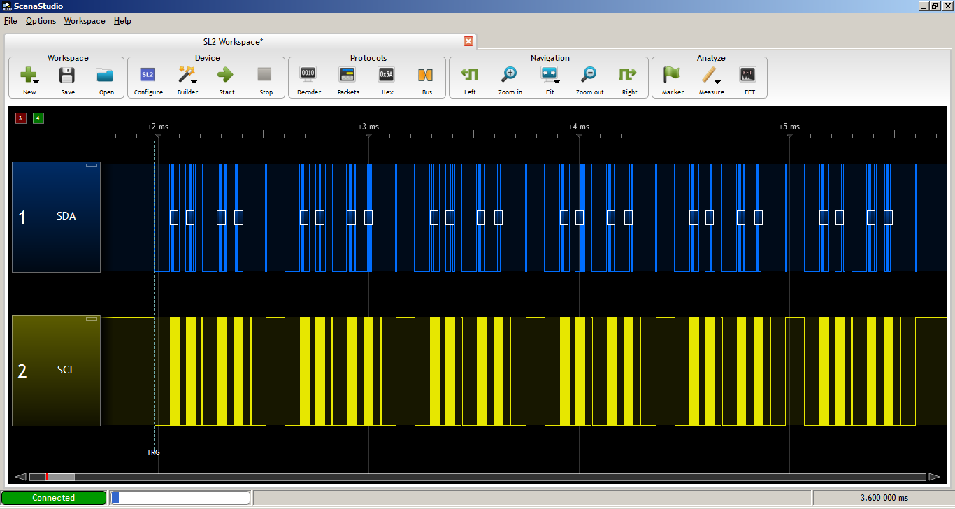This screenshot has height=509, width=955.
Task: Open the I2C Decoder configuration
Action: (308, 77)
